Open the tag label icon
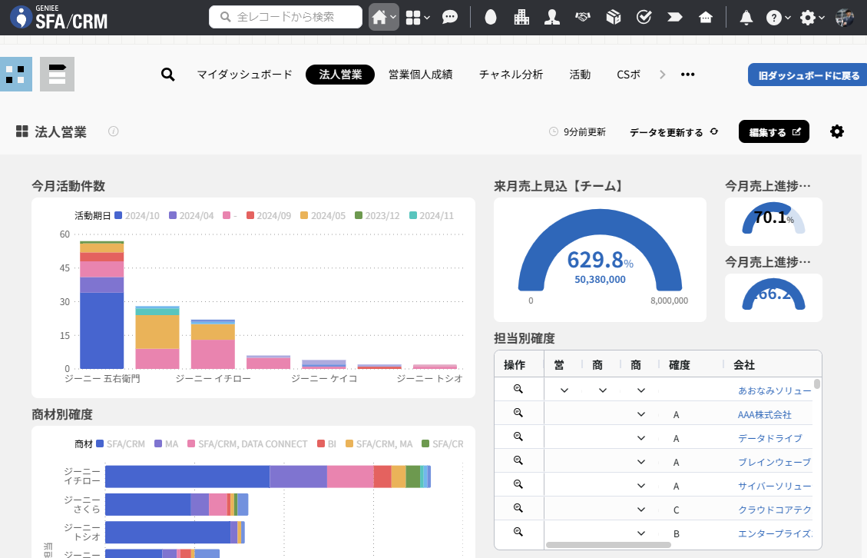The width and height of the screenshot is (867, 558). (674, 17)
